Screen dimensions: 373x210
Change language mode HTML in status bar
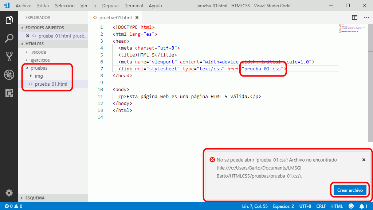(337, 206)
